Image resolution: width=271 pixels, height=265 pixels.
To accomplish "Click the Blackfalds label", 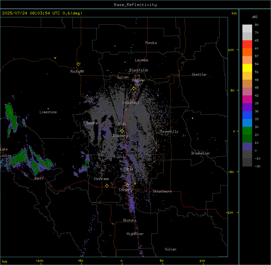I will click(x=139, y=70).
